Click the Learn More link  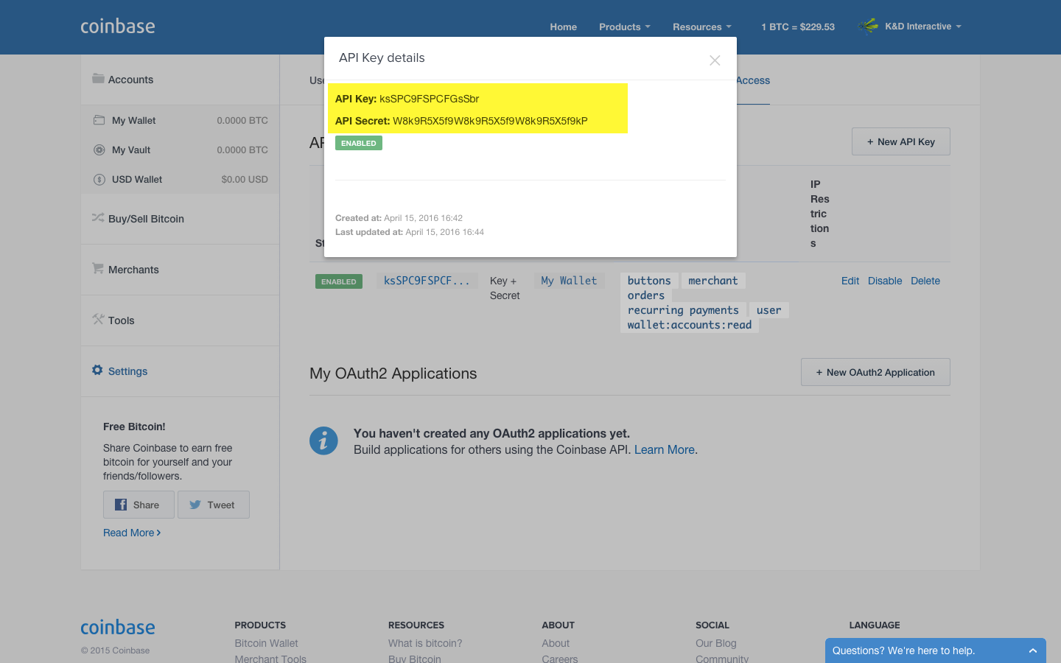tap(665, 449)
